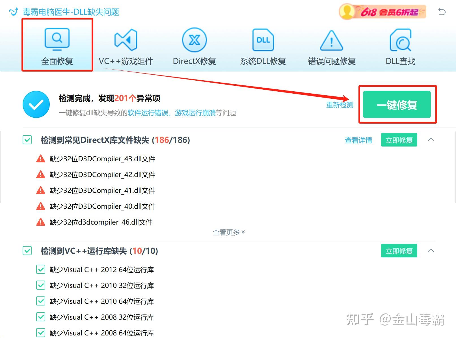
Task: Expand 查看更多 to show more DLL items
Action: pyautogui.click(x=228, y=232)
